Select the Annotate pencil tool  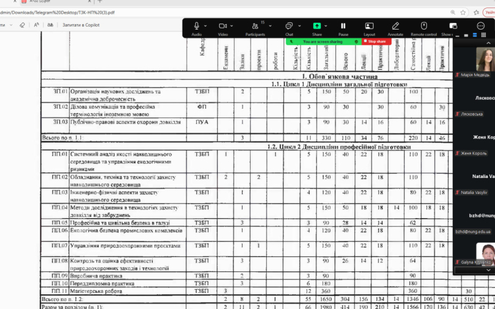click(395, 26)
